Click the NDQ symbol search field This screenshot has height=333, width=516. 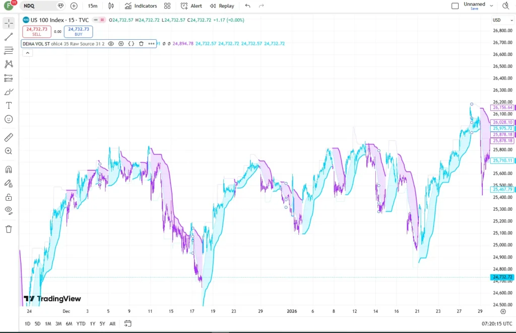(39, 6)
